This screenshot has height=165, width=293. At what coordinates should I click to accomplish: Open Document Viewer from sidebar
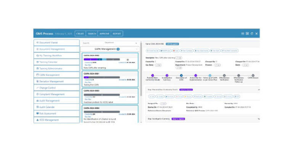point(56,43)
